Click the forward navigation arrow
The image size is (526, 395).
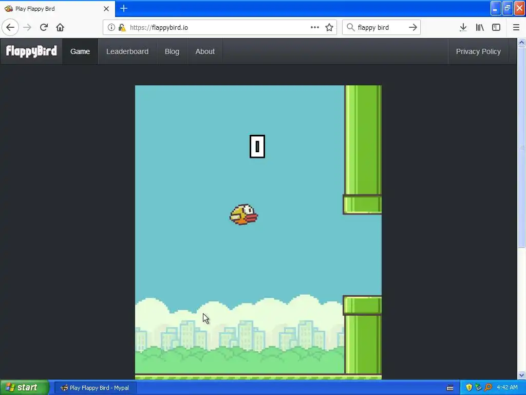coord(27,27)
